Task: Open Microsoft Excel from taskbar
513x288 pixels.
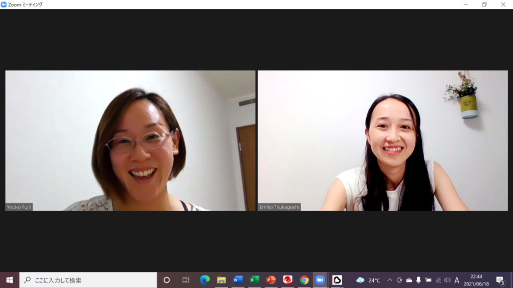Action: click(x=254, y=280)
